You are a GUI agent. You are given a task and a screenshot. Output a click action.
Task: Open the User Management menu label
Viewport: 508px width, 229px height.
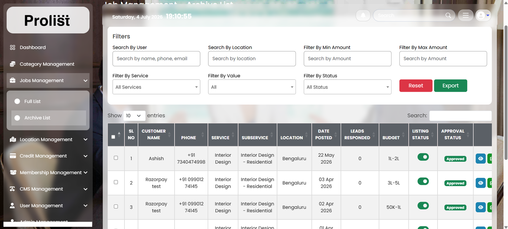click(41, 205)
